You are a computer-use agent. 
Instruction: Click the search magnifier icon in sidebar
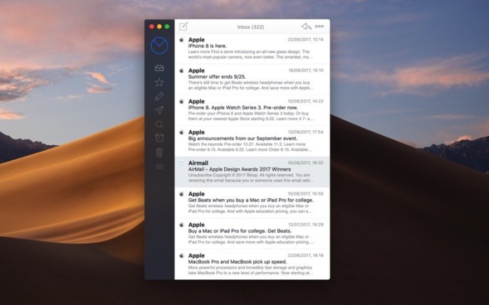click(x=159, y=124)
